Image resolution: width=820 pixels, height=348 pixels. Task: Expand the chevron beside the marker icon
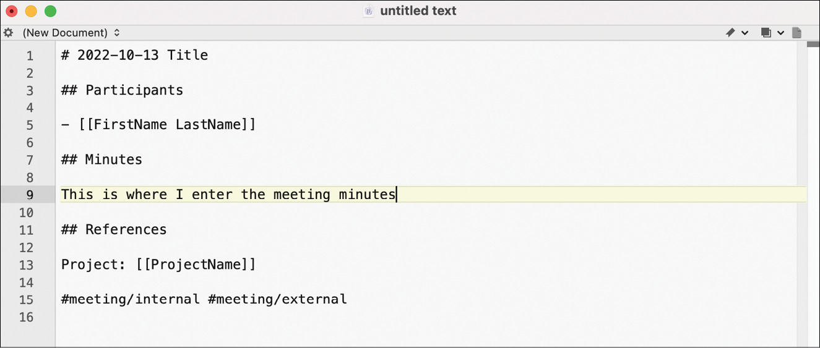(745, 33)
